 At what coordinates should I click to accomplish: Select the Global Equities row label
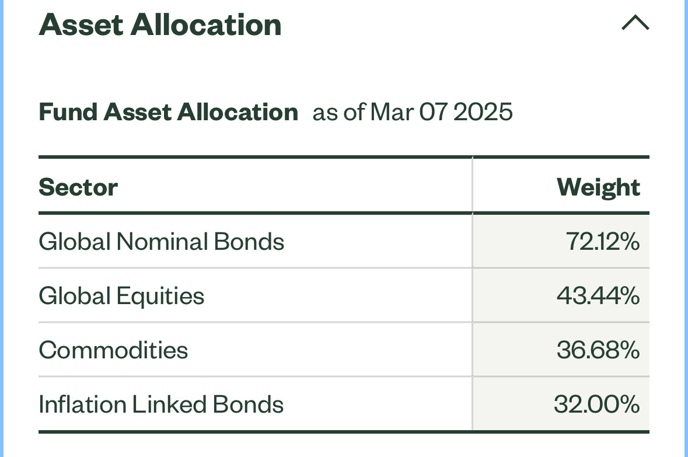121,296
